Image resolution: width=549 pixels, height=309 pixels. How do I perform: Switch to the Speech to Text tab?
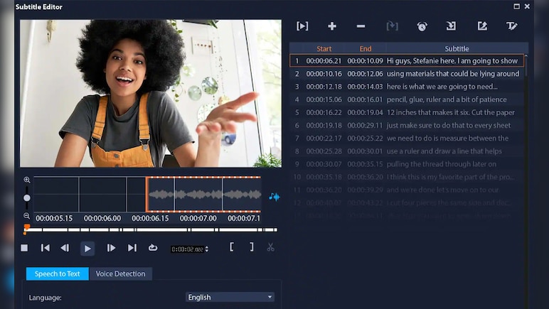[58, 273]
